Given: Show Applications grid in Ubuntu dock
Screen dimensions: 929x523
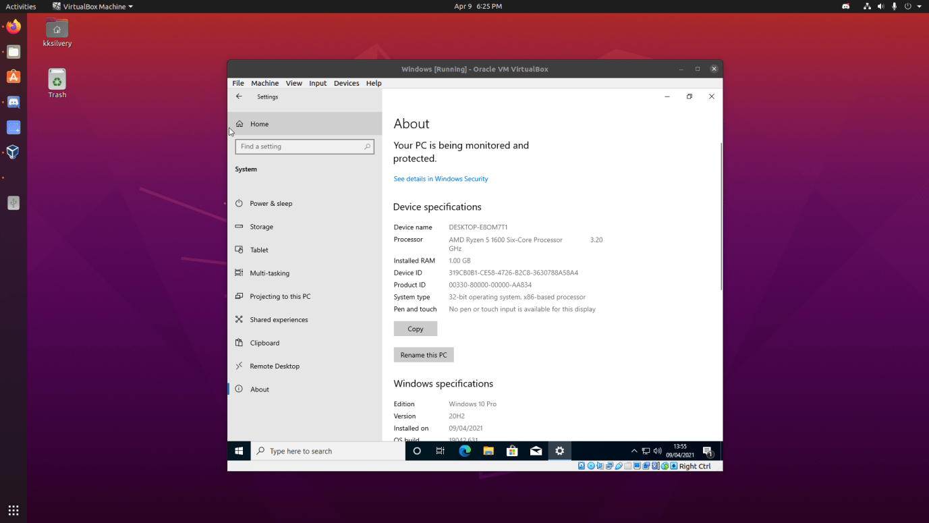Looking at the screenshot, I should point(13,510).
